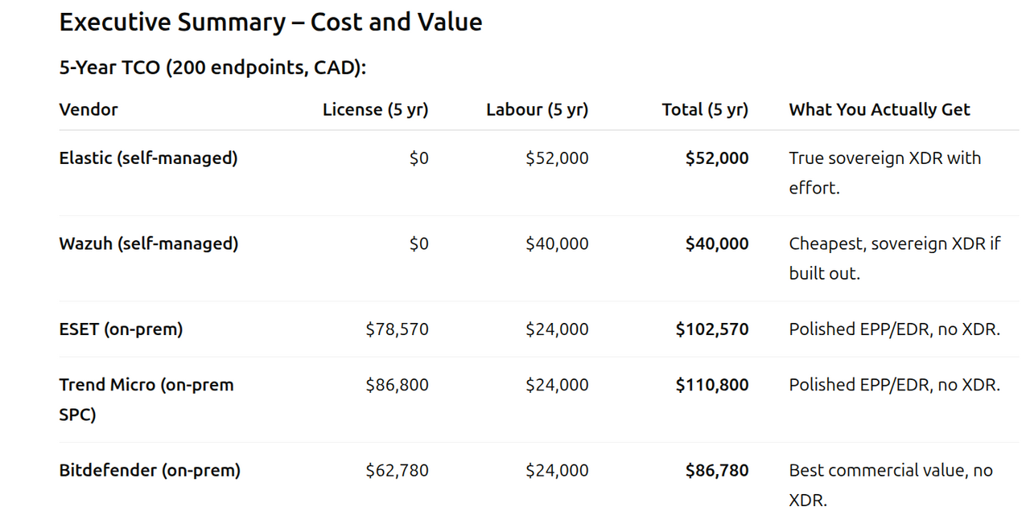Viewport: 1030px width, 519px height.
Task: Click the 'Total (5 yr)' column header
Action: click(705, 109)
